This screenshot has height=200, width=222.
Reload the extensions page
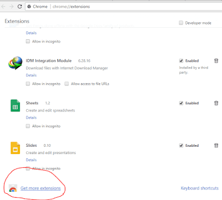[x=19, y=7]
